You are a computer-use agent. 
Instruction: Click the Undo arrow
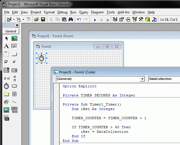pyautogui.click(x=79, y=19)
